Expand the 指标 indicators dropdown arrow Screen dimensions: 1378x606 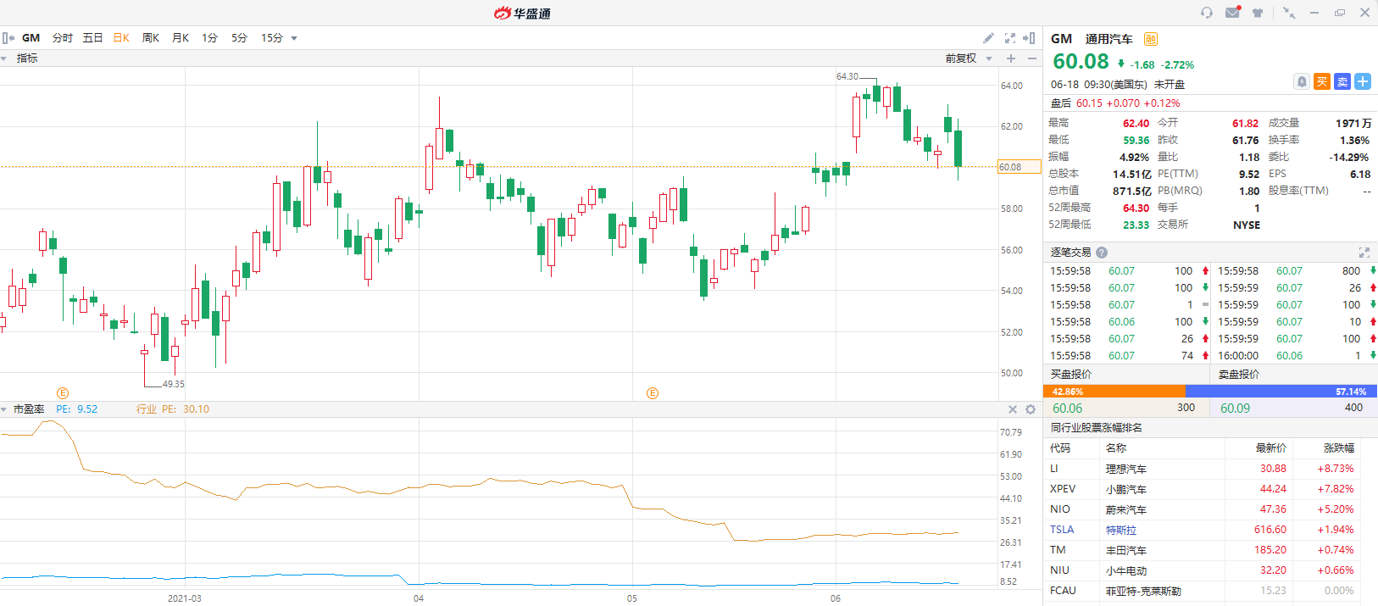tap(4, 58)
